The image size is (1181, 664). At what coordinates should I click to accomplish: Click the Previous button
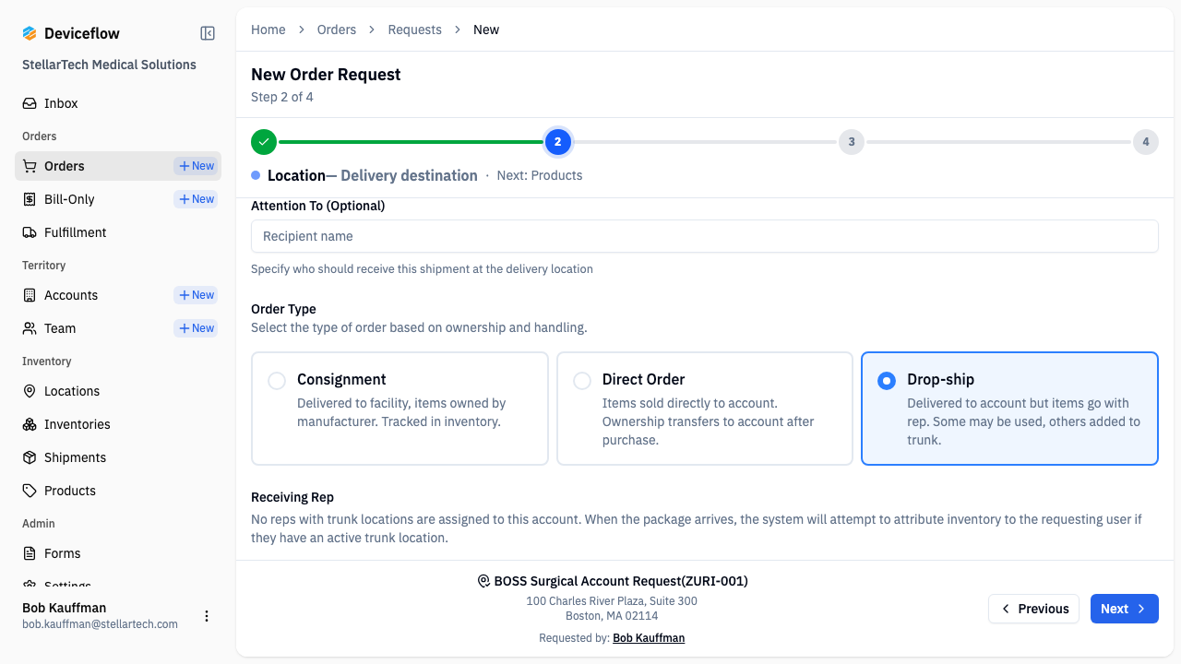pos(1034,609)
